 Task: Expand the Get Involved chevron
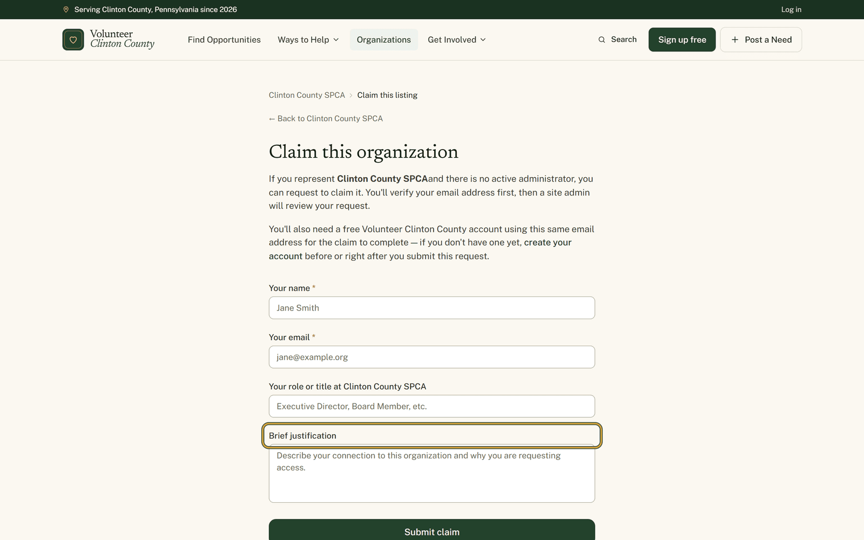coord(483,39)
